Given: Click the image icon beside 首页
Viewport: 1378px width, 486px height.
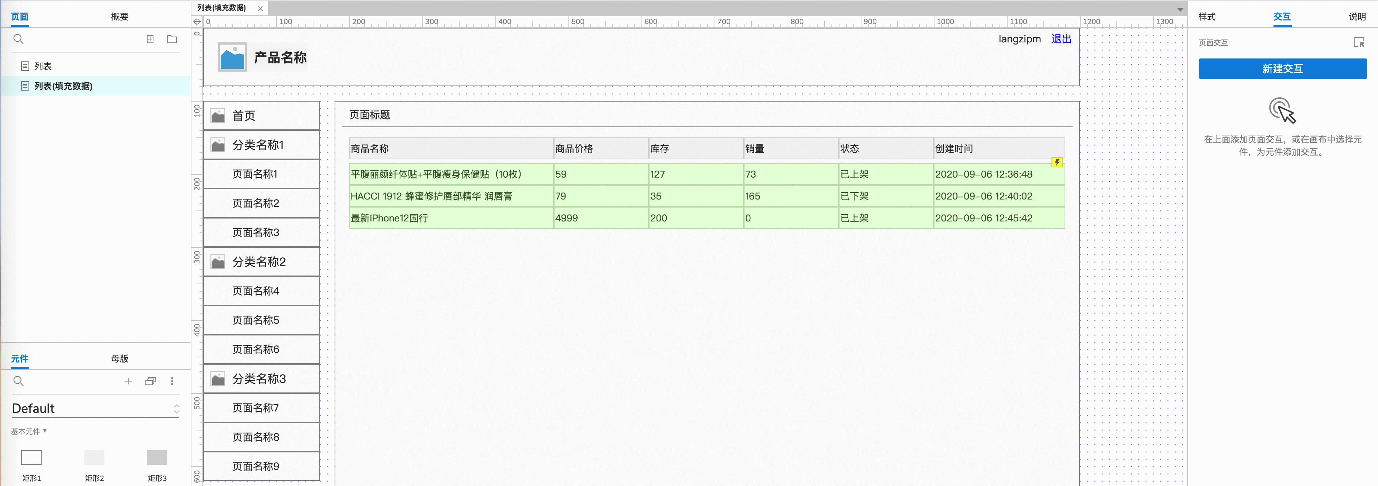Looking at the screenshot, I should (x=218, y=115).
